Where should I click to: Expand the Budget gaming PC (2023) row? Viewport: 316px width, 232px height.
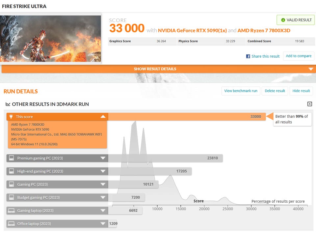(103, 197)
